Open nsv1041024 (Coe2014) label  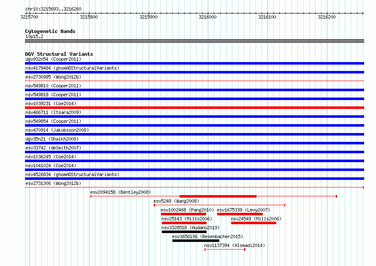tap(51, 166)
